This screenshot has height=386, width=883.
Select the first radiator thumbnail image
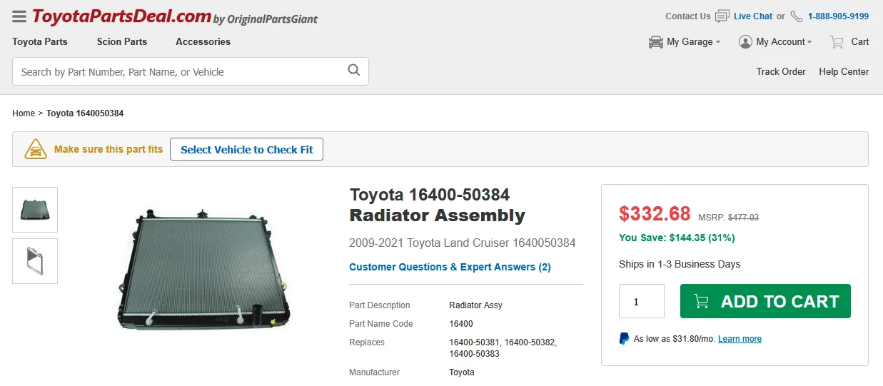pyautogui.click(x=35, y=210)
